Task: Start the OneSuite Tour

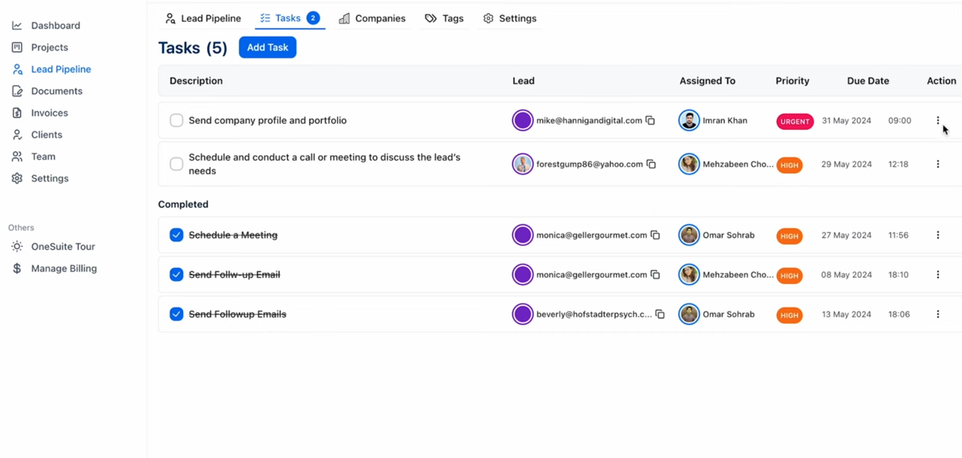Action: [63, 246]
